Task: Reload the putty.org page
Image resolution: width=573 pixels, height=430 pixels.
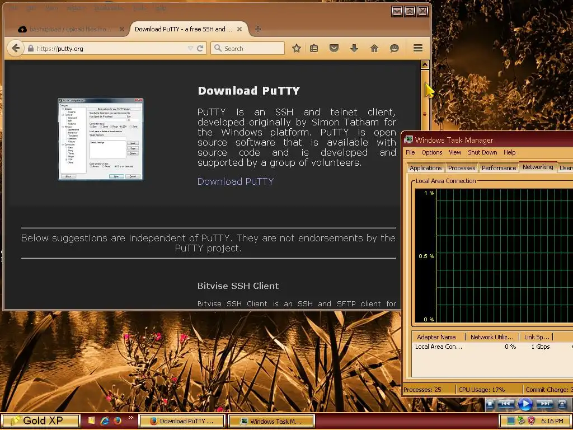Action: point(200,48)
